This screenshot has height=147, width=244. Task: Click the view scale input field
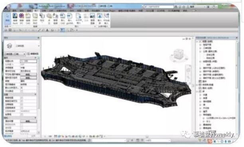(x=28, y=61)
